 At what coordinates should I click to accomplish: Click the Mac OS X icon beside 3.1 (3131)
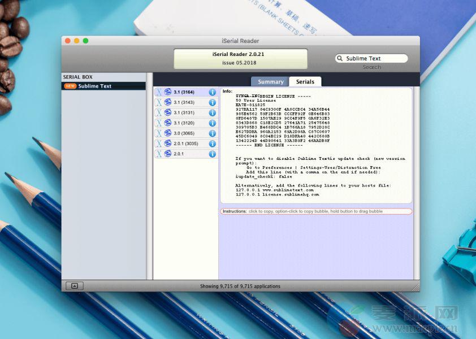coord(159,112)
